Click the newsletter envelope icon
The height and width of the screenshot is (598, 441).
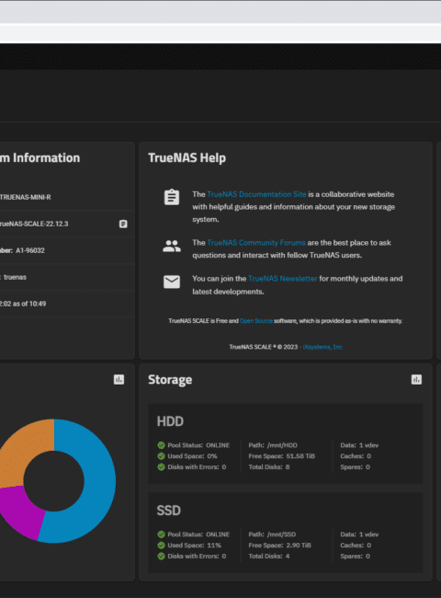click(x=172, y=282)
